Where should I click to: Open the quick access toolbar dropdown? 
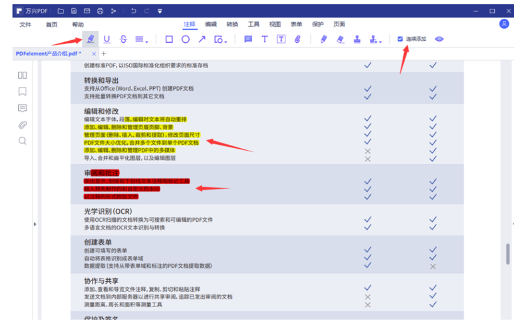[160, 11]
